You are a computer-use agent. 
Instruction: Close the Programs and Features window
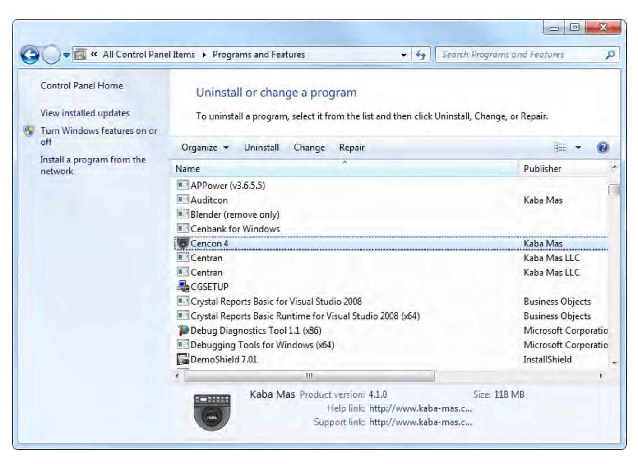coord(603,28)
